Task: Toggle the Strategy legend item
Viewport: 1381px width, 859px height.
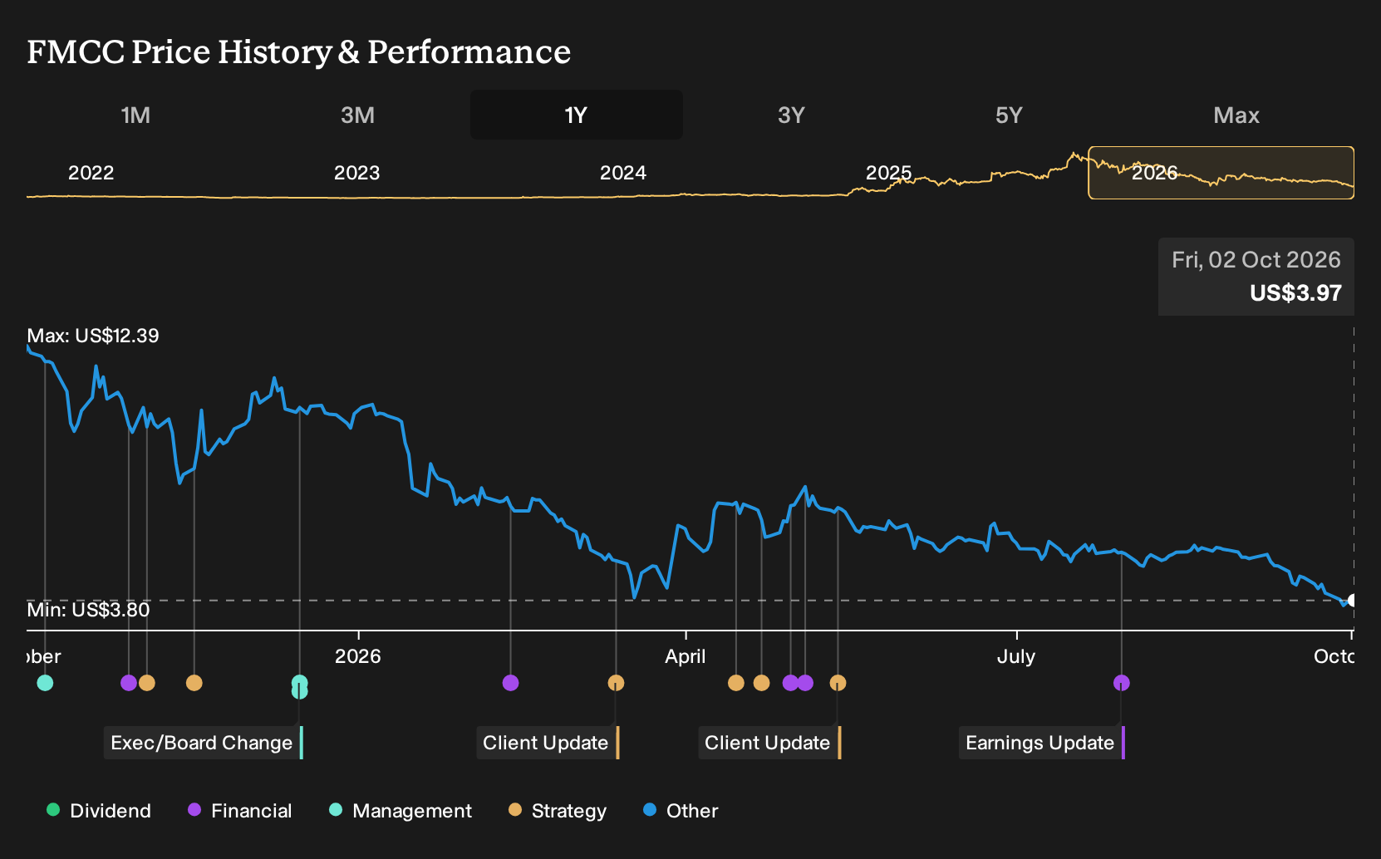Action: tap(558, 811)
